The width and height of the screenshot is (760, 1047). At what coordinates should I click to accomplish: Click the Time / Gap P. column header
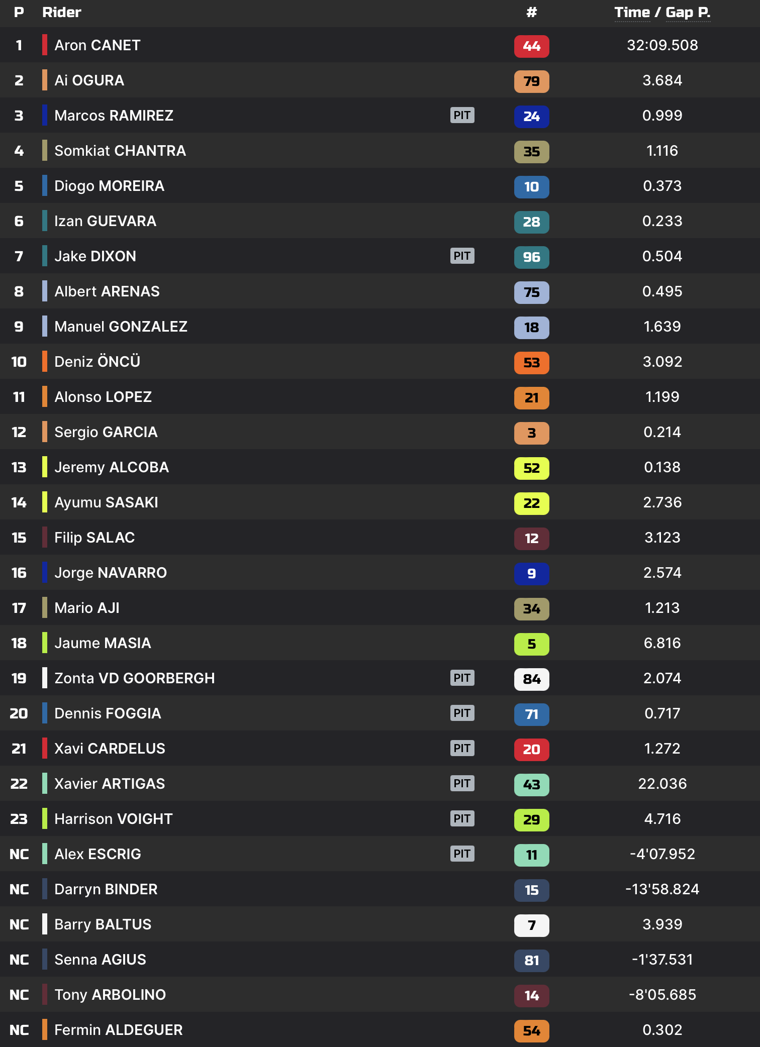coord(662,13)
